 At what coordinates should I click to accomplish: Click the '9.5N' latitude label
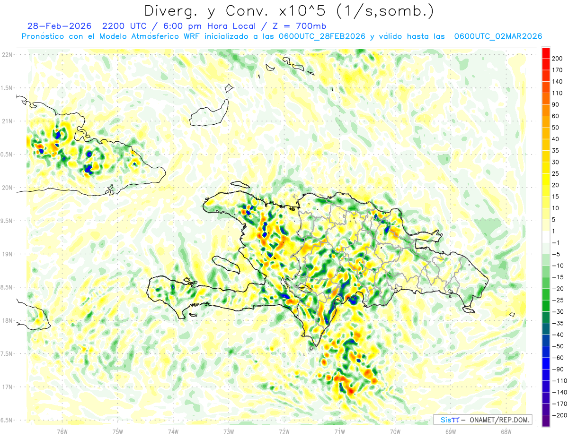coord(7,221)
